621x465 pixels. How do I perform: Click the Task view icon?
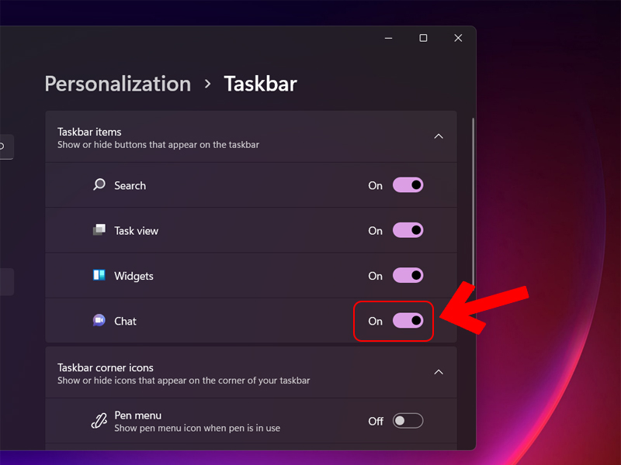99,229
